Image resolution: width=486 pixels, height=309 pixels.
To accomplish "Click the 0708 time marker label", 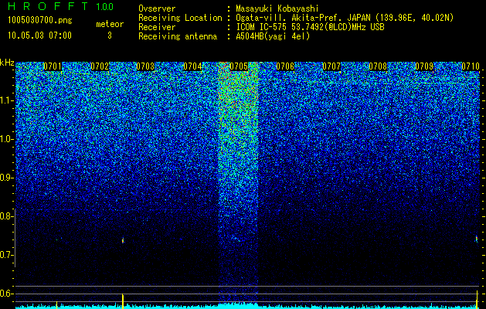I will 378,66.
